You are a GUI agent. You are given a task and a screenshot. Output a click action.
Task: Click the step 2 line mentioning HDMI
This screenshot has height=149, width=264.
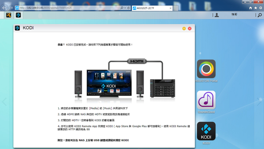(94, 114)
